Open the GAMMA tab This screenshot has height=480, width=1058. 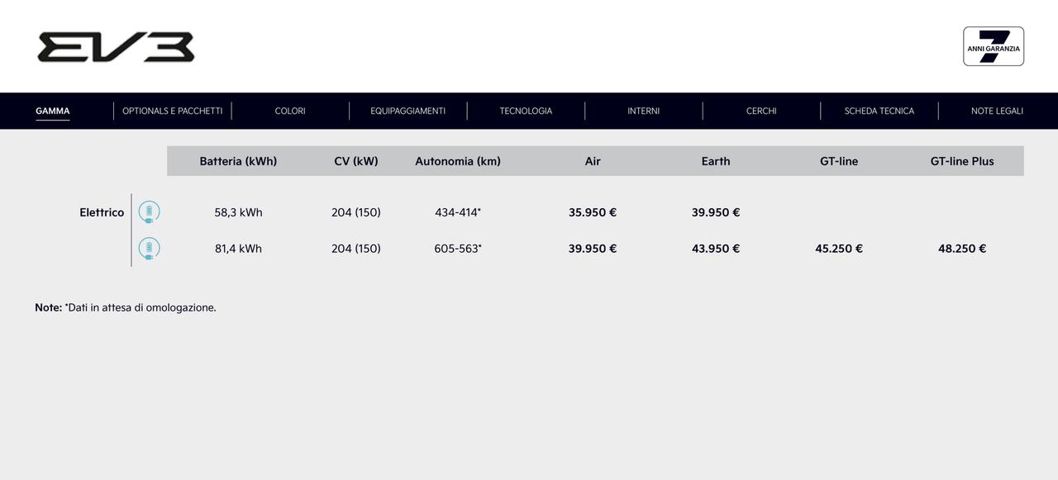53,111
